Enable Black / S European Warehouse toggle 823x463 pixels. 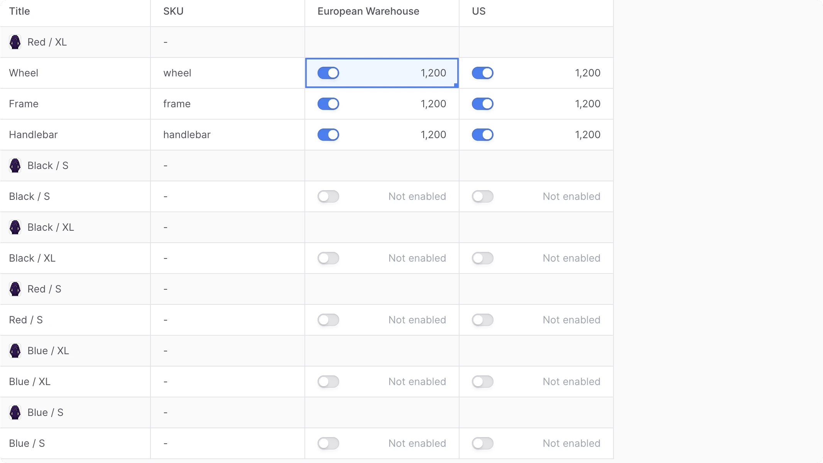pos(328,196)
